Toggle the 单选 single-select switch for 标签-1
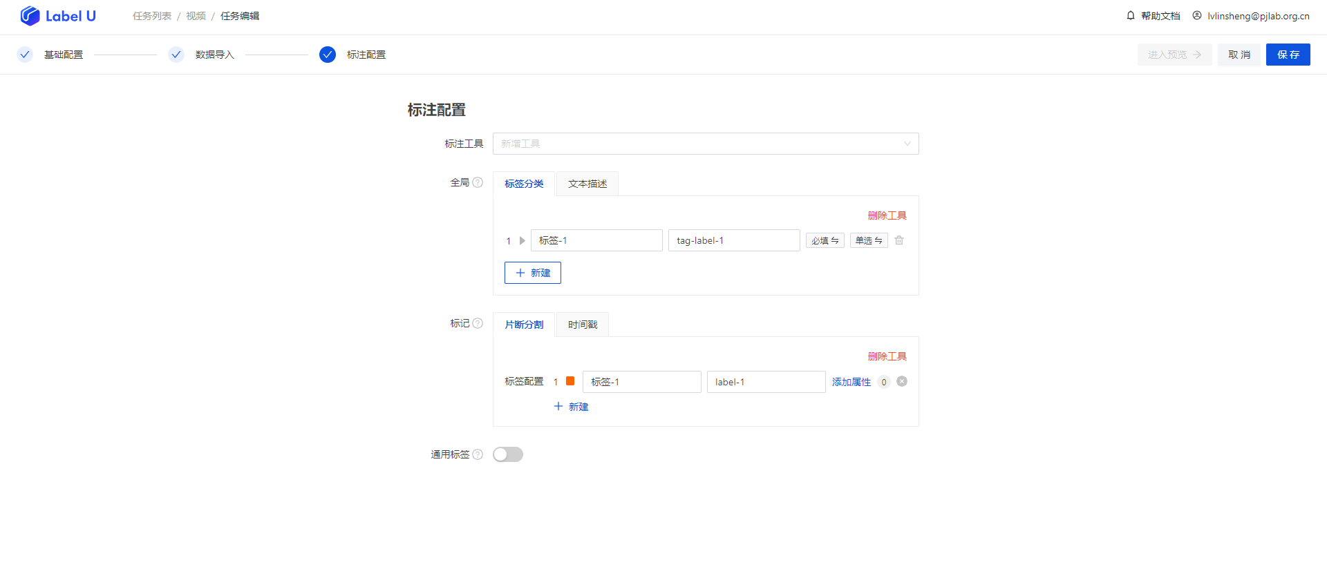 869,240
